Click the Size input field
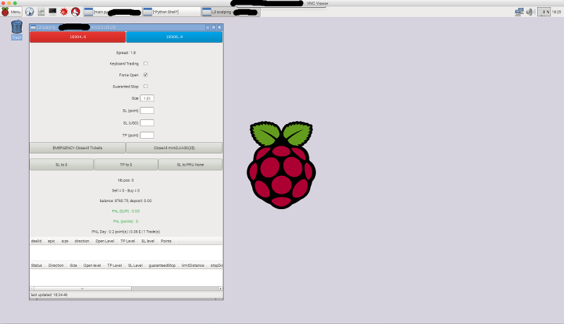564x324 pixels. click(147, 99)
